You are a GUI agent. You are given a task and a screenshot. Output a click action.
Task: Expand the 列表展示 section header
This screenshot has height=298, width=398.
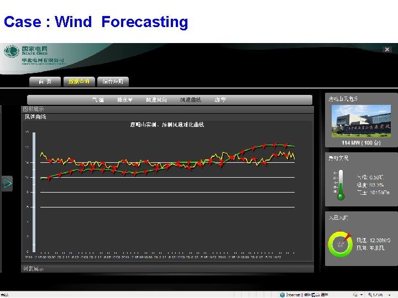click(x=167, y=269)
